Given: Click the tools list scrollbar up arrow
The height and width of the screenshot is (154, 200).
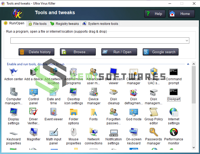Looking at the screenshot, I should (x=194, y=64).
